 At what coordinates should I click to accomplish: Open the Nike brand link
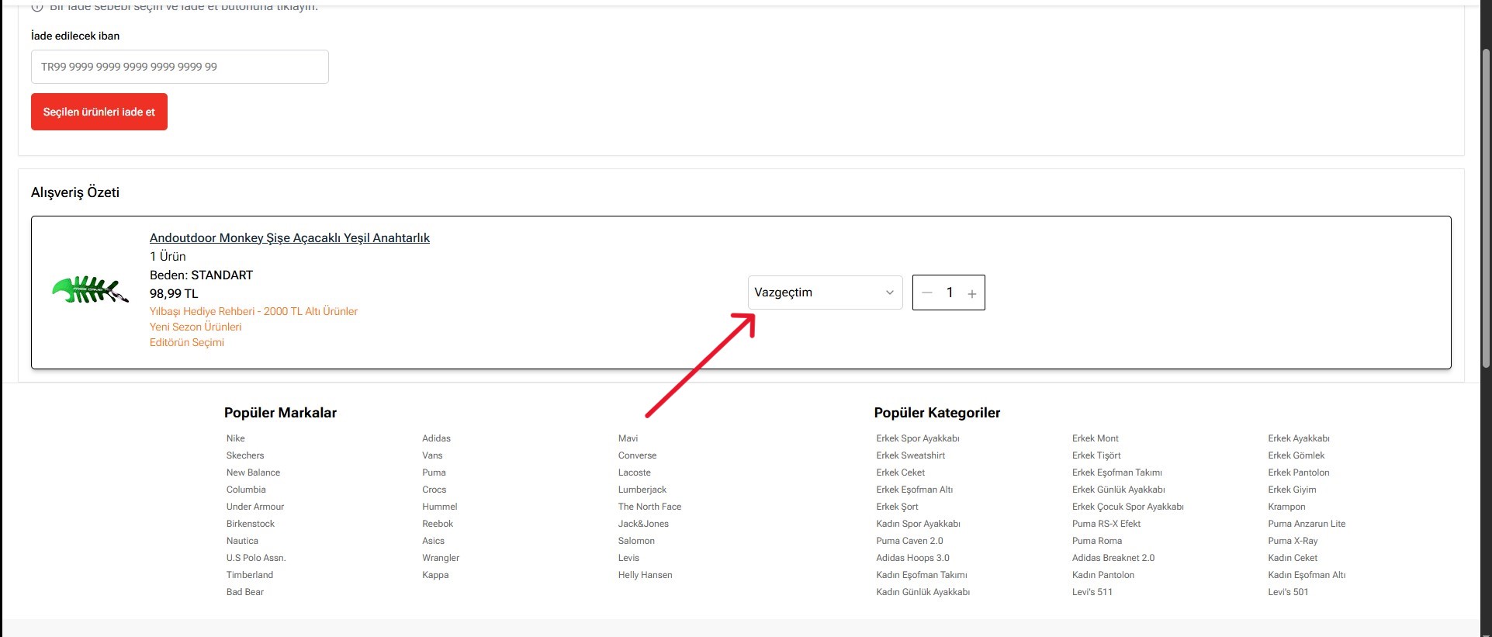(236, 438)
